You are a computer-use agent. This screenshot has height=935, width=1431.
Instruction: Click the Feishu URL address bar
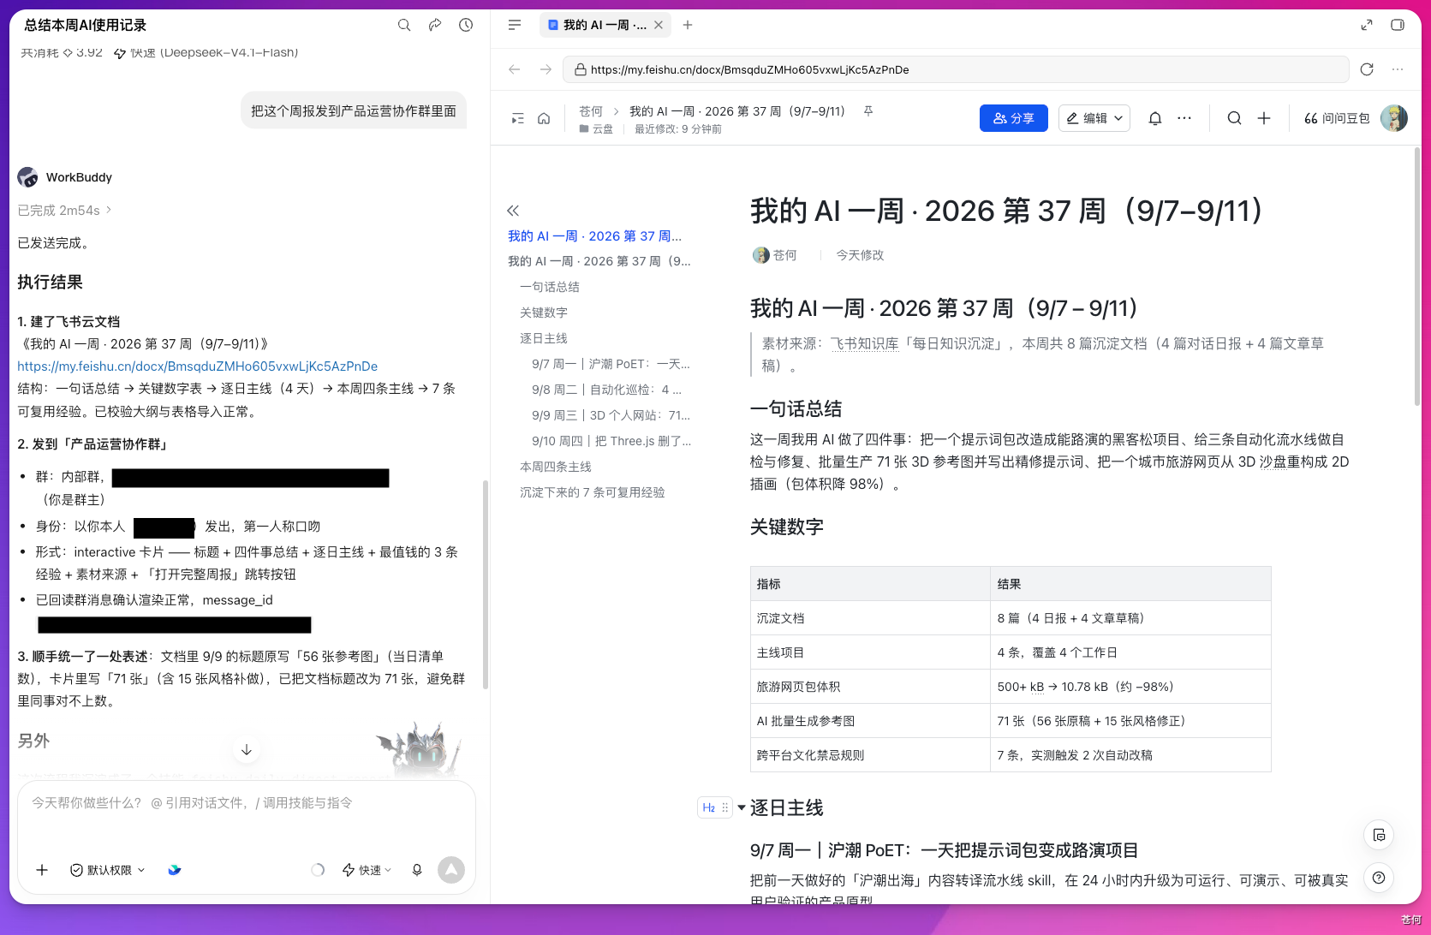(956, 69)
